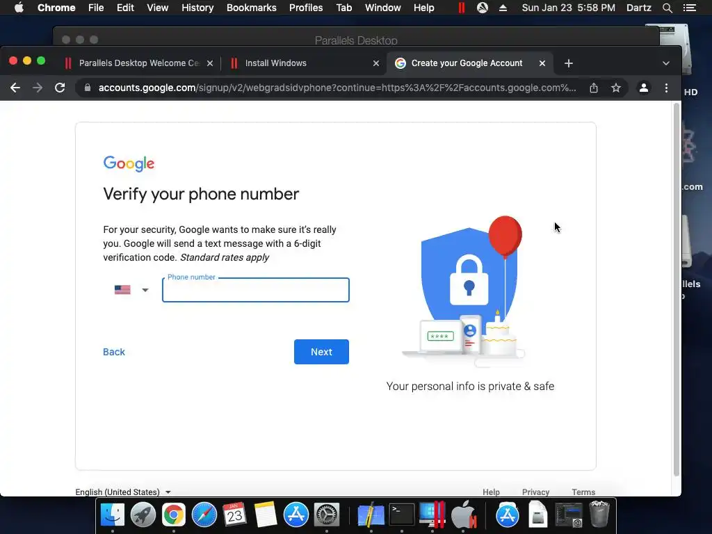Open Finder from the Dock

pos(112,515)
